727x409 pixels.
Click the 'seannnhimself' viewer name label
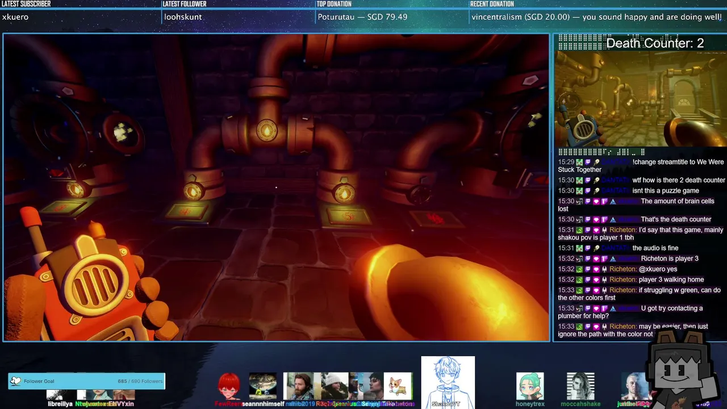click(x=263, y=404)
